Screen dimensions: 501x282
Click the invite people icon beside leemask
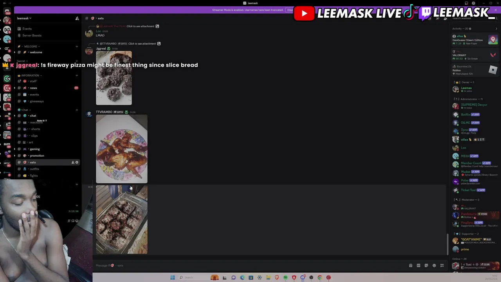(77, 18)
